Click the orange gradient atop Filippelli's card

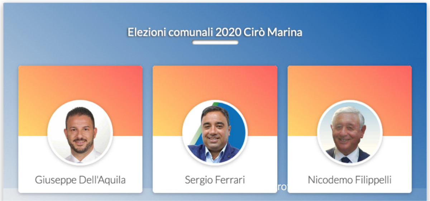tap(349, 82)
